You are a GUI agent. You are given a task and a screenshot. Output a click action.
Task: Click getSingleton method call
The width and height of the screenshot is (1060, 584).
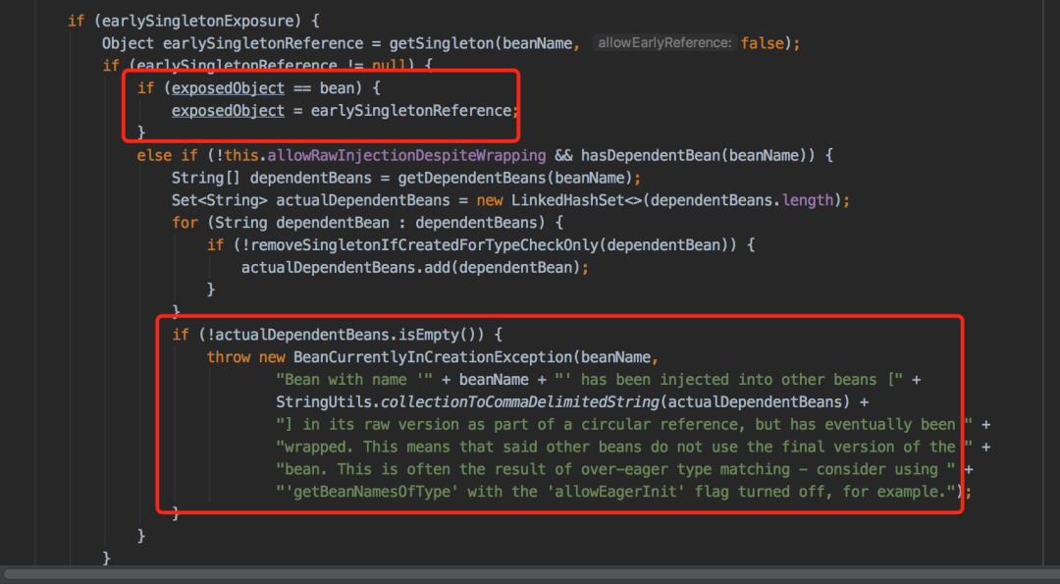pyautogui.click(x=442, y=43)
